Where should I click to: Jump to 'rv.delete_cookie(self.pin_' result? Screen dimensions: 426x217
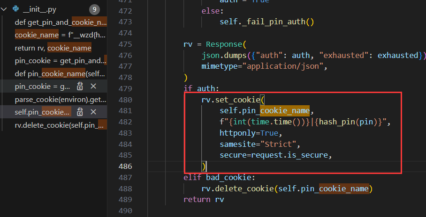coord(60,125)
